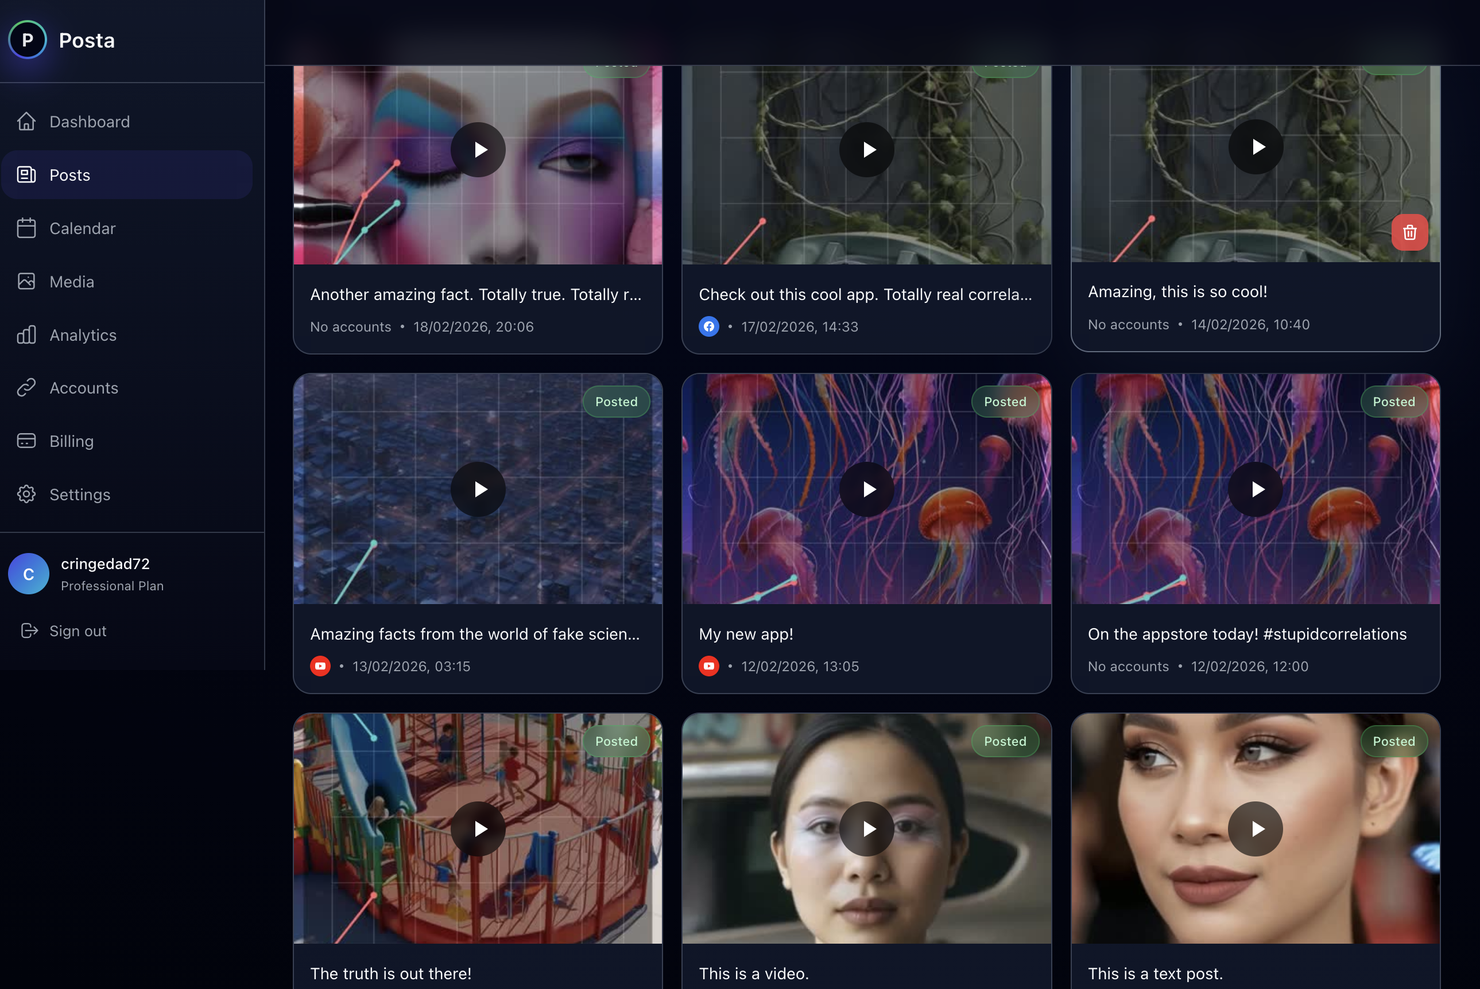Viewport: 1480px width, 989px height.
Task: Click the Posts newspaper icon
Action: pyautogui.click(x=26, y=175)
